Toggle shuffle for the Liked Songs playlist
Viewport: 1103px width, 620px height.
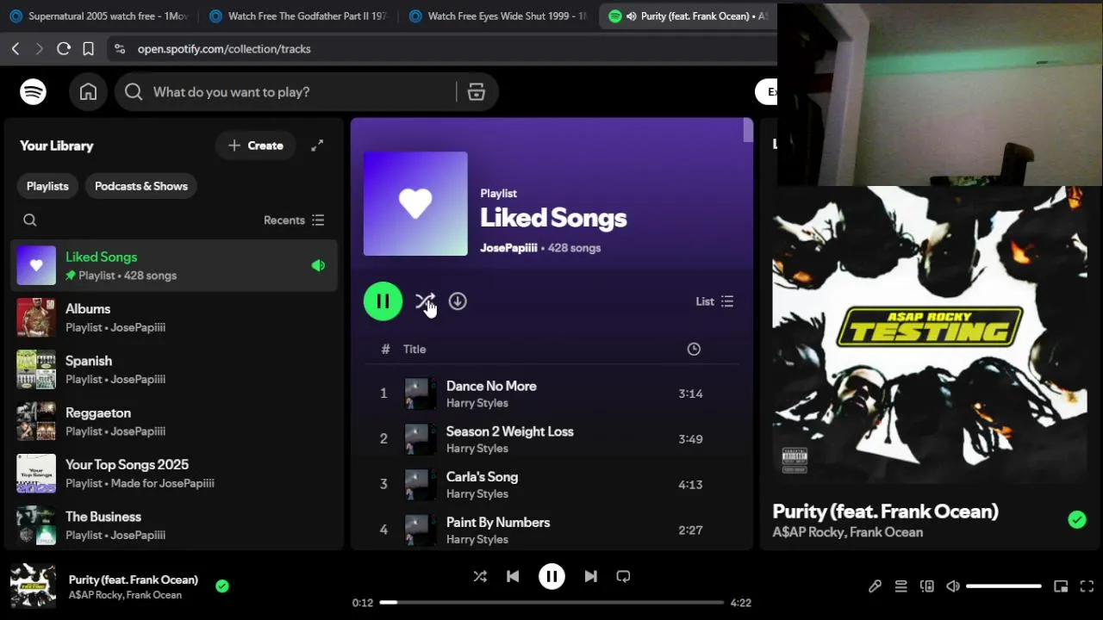click(x=425, y=301)
